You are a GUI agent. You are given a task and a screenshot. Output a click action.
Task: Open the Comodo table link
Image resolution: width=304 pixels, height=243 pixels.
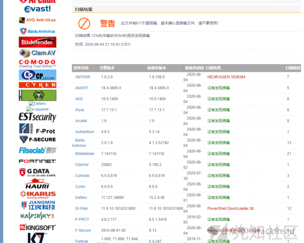[x=82, y=176]
